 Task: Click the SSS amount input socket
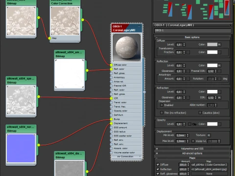point(111,128)
